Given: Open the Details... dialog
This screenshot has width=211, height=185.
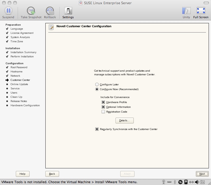Looking at the screenshot, I should [x=124, y=121].
